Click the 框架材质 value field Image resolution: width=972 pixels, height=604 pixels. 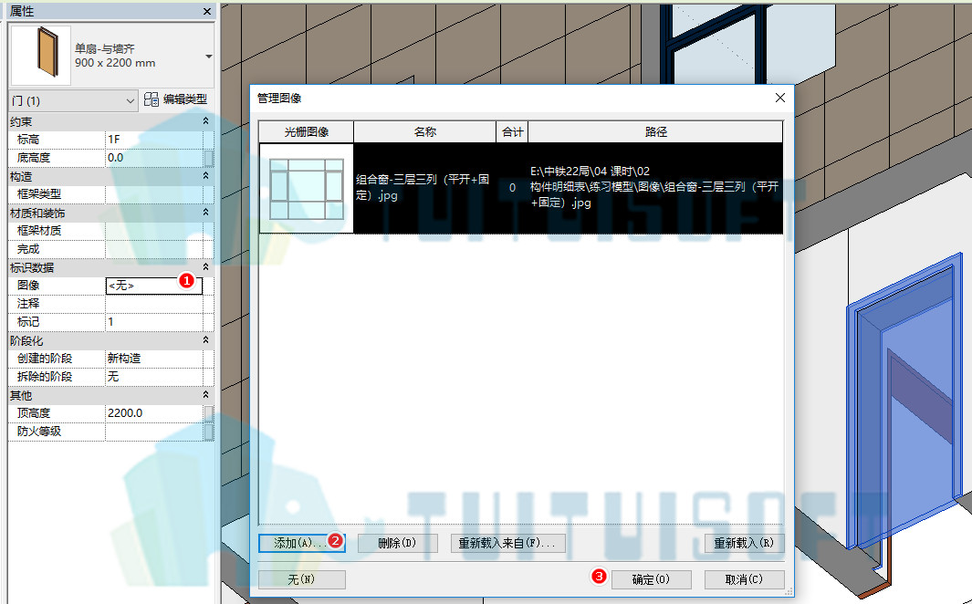154,231
